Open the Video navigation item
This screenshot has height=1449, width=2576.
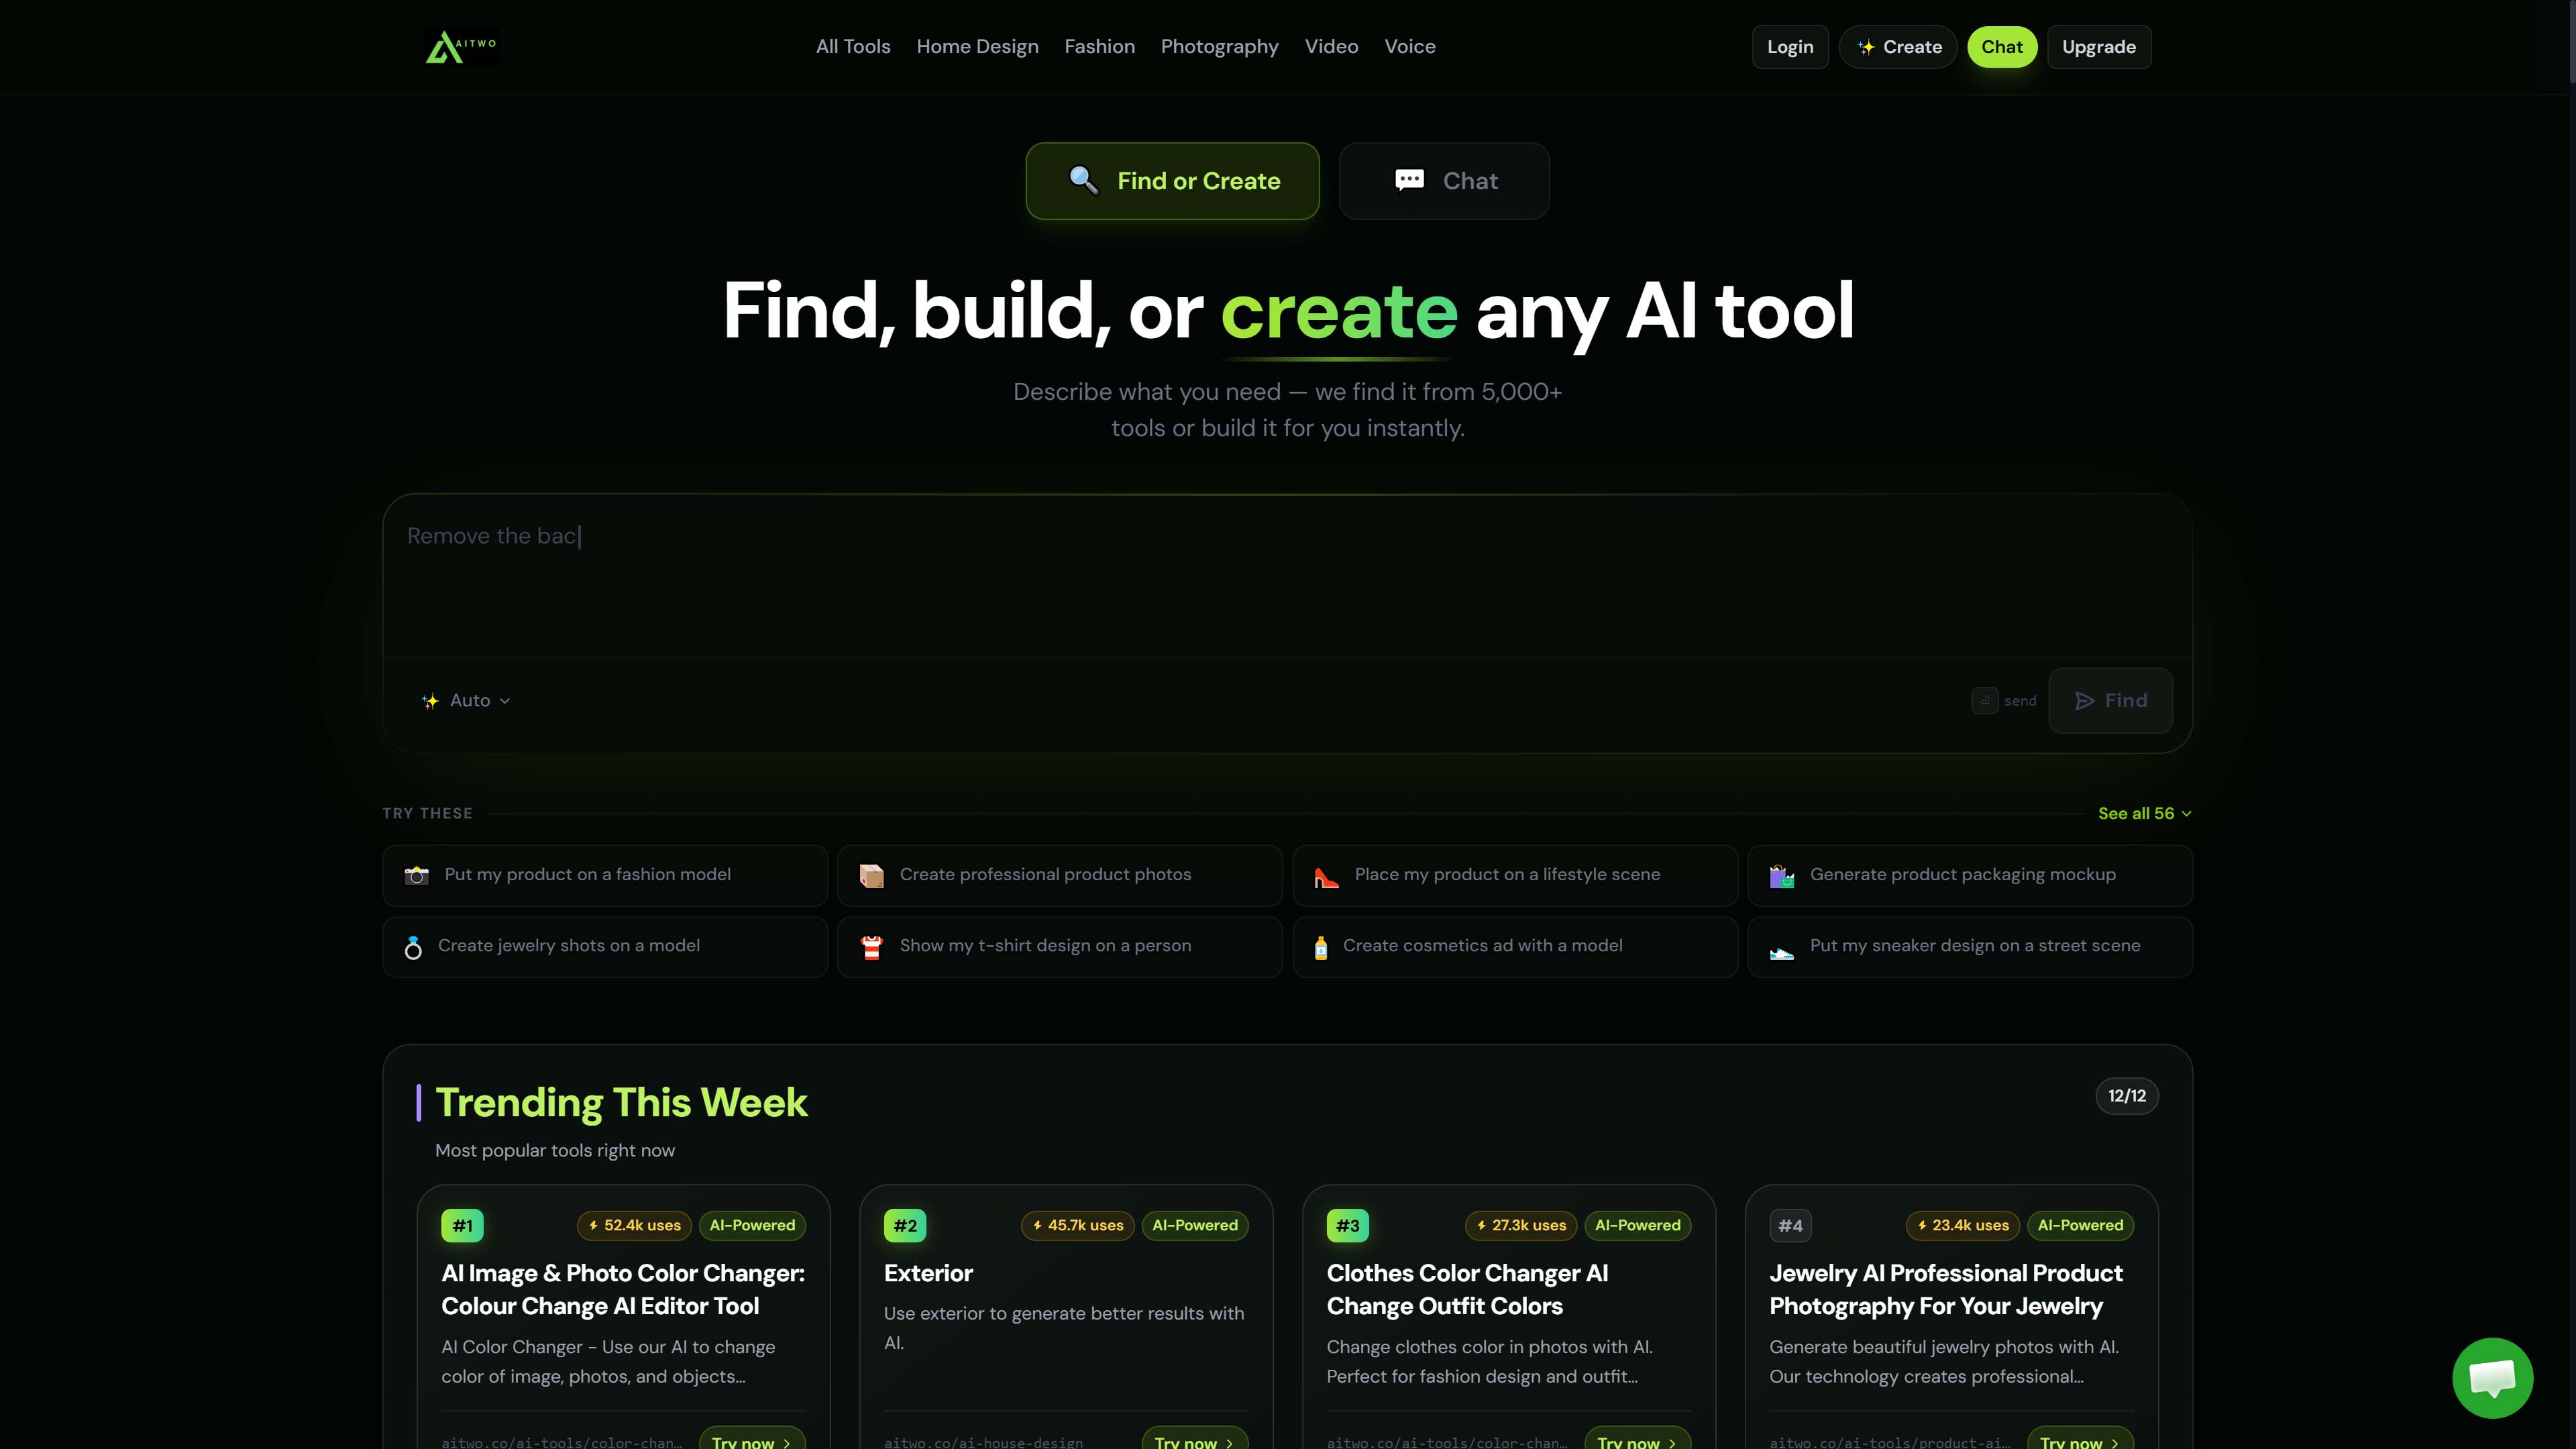[x=1331, y=47]
